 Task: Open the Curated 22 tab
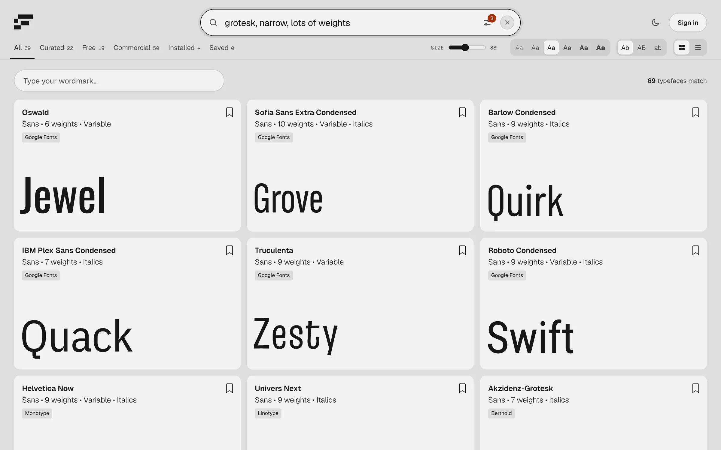point(56,48)
